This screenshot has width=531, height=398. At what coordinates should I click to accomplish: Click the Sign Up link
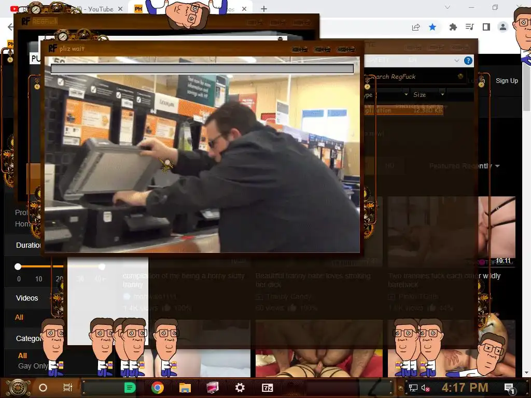pyautogui.click(x=507, y=80)
